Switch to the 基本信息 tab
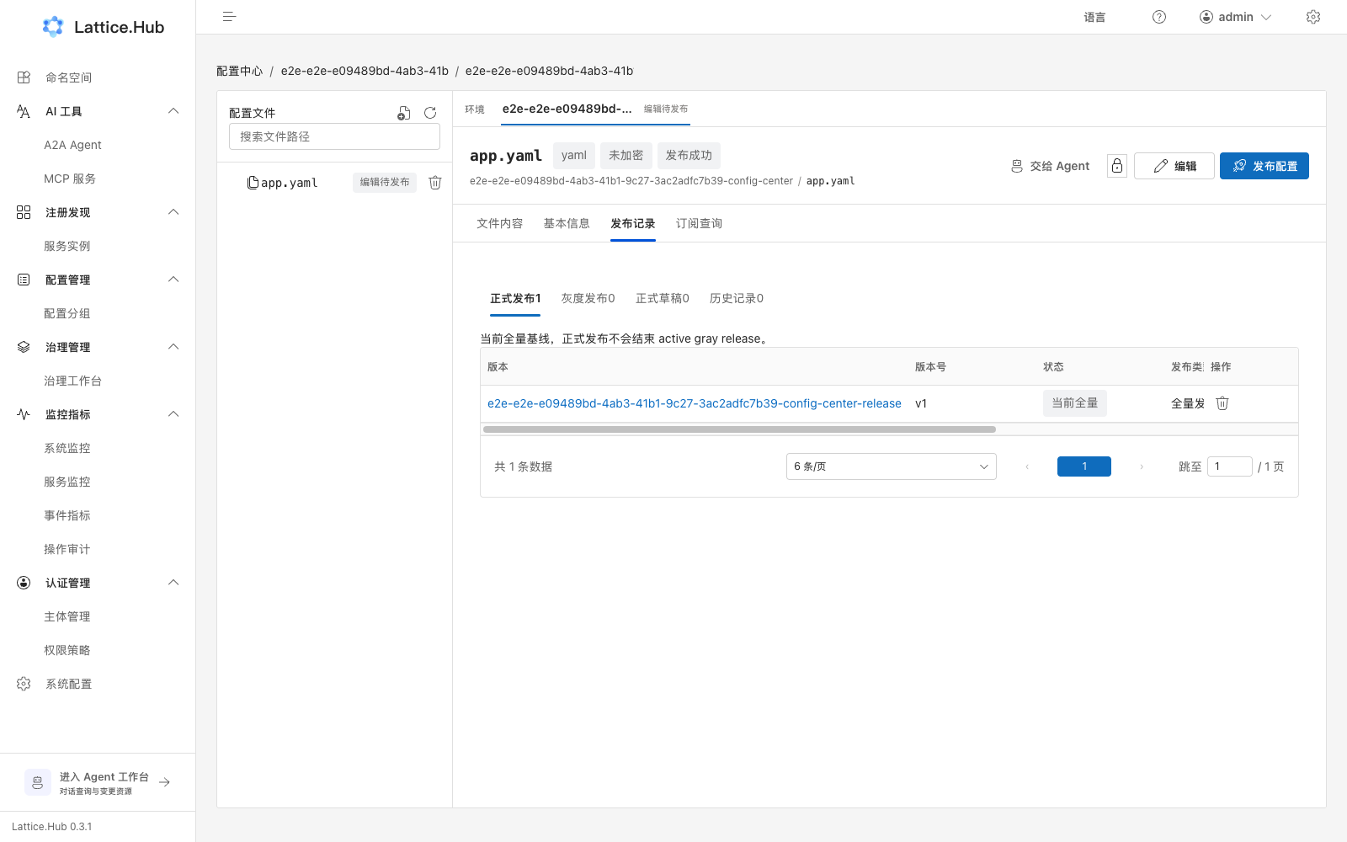The image size is (1347, 842). [567, 223]
